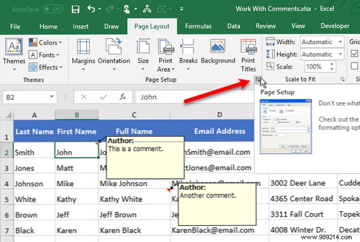Viewport: 360px width, 242px height.
Task: Decrease Scale with the down stepper arrow
Action: [x=332, y=69]
